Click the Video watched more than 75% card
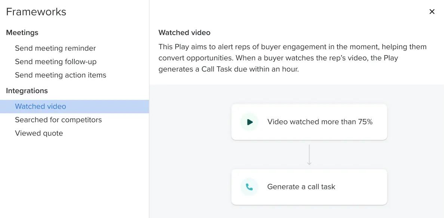The height and width of the screenshot is (218, 444). click(x=309, y=122)
